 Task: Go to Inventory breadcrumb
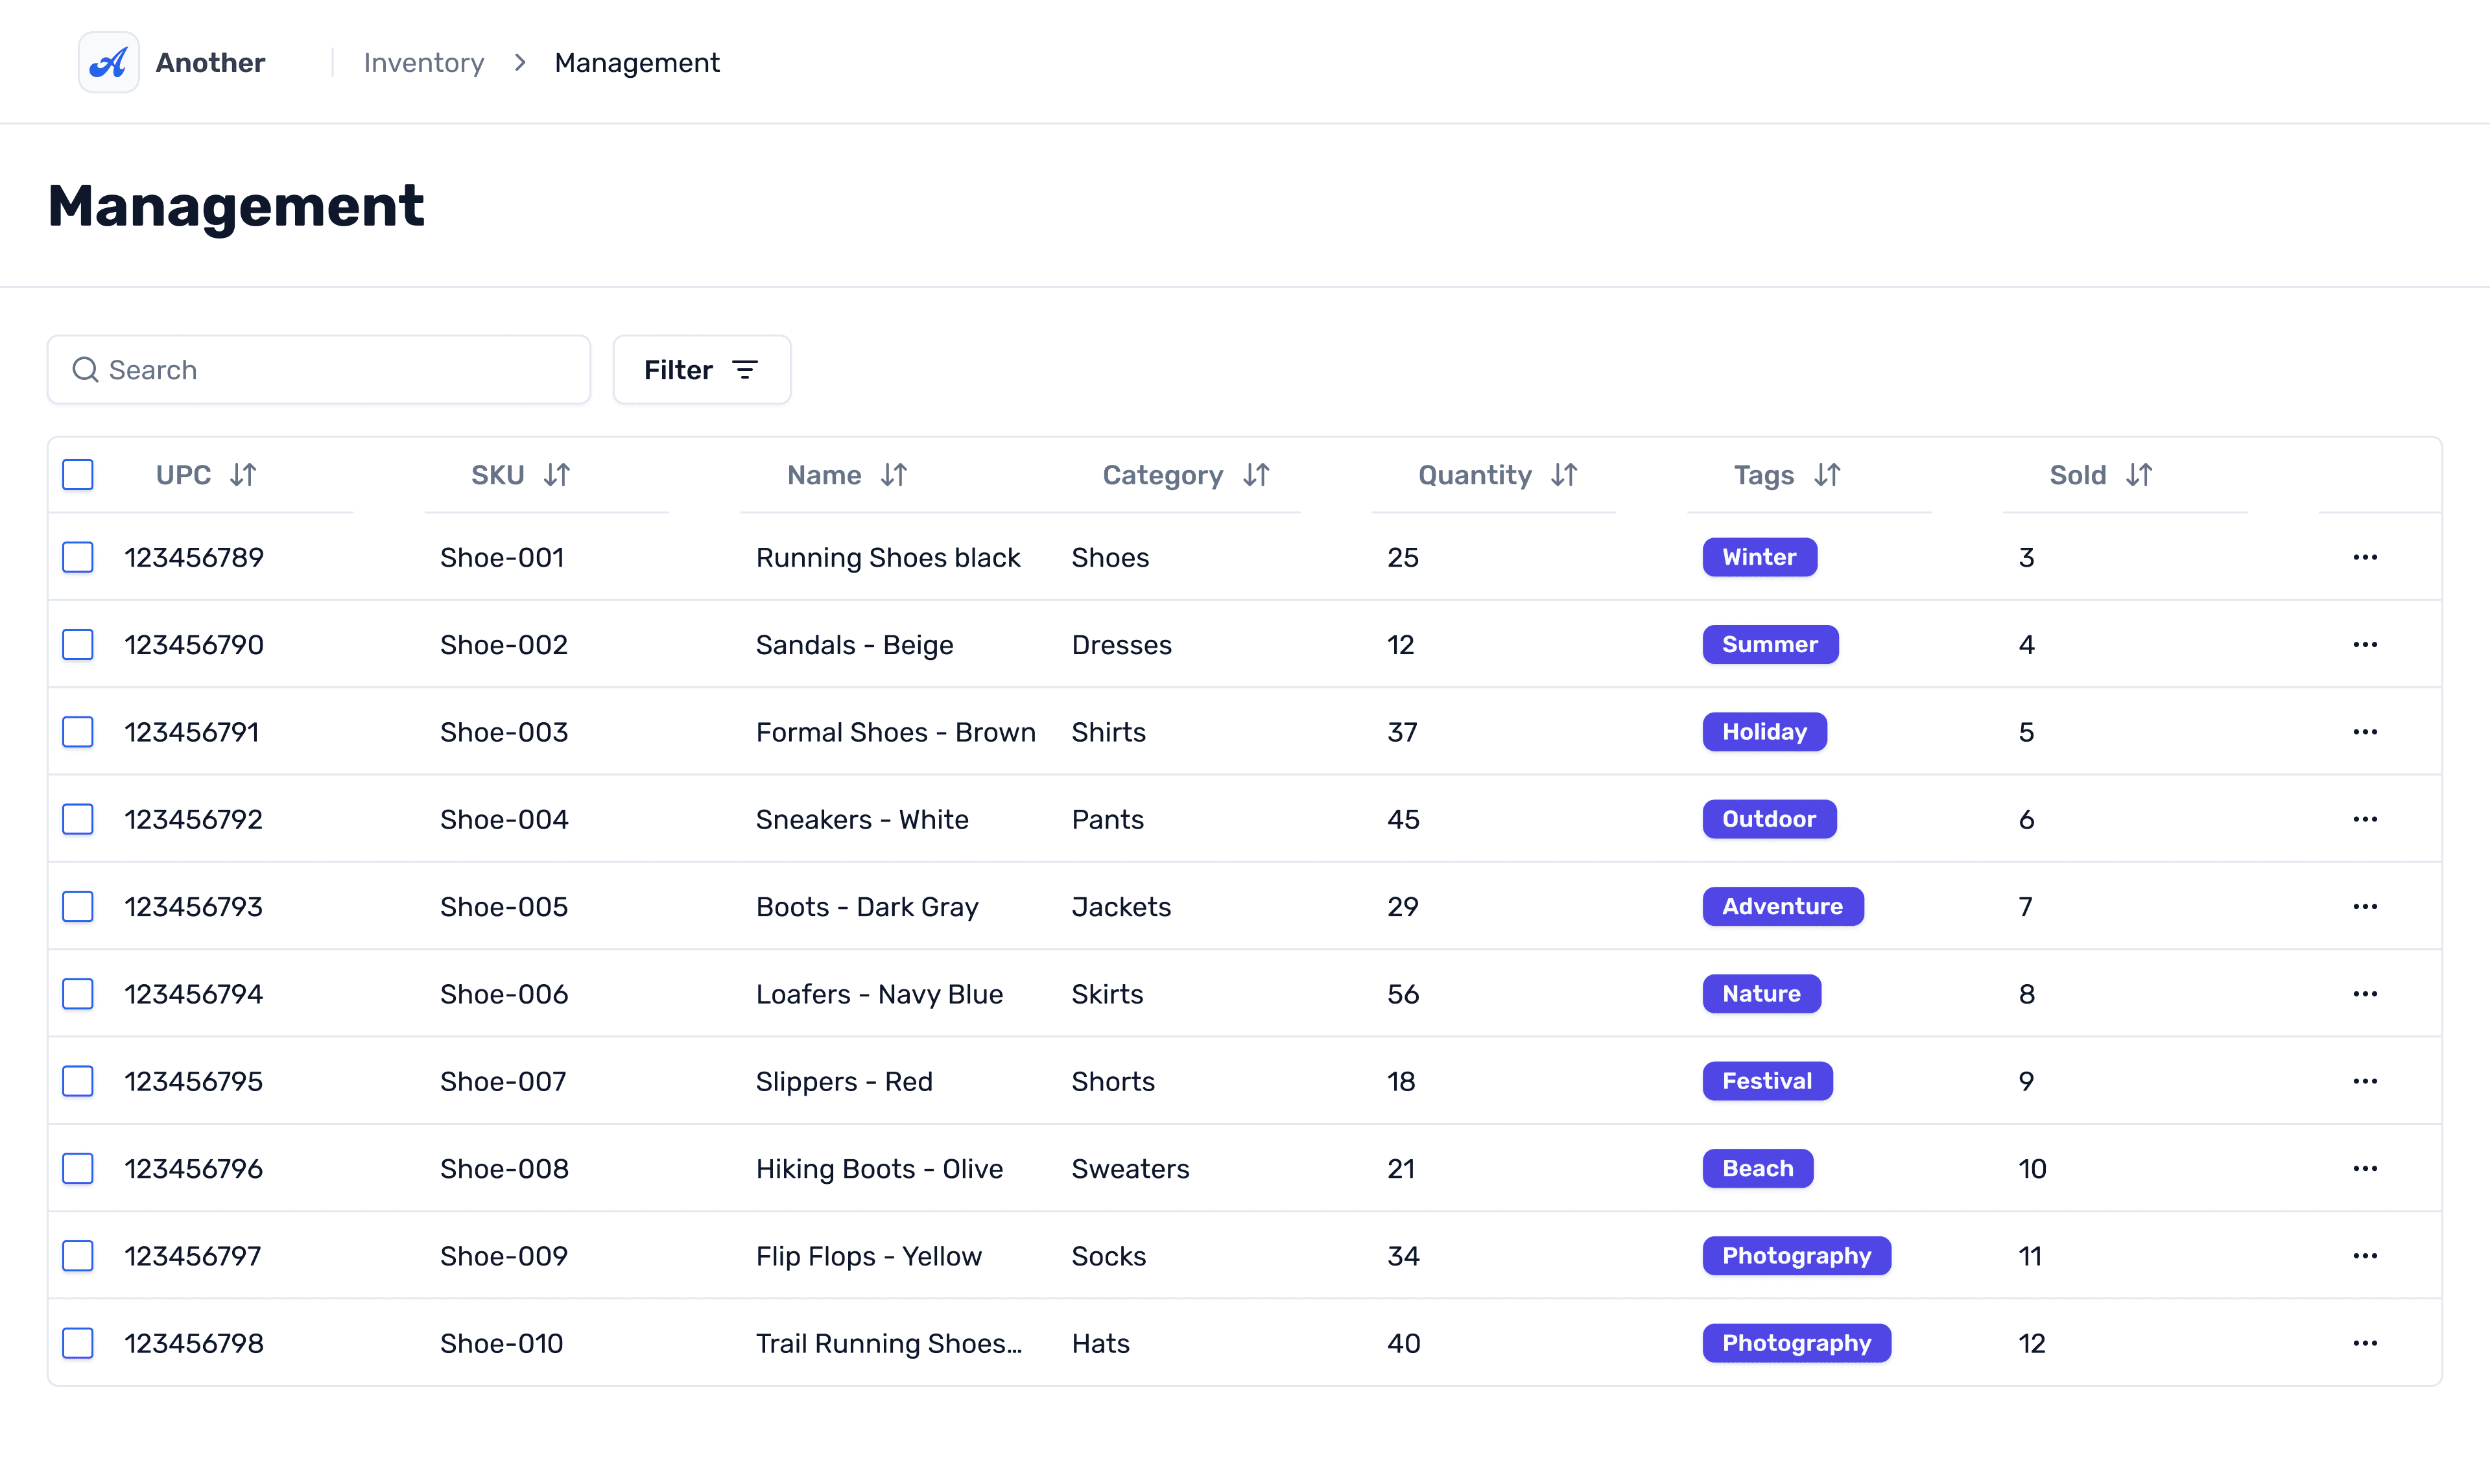(x=424, y=63)
